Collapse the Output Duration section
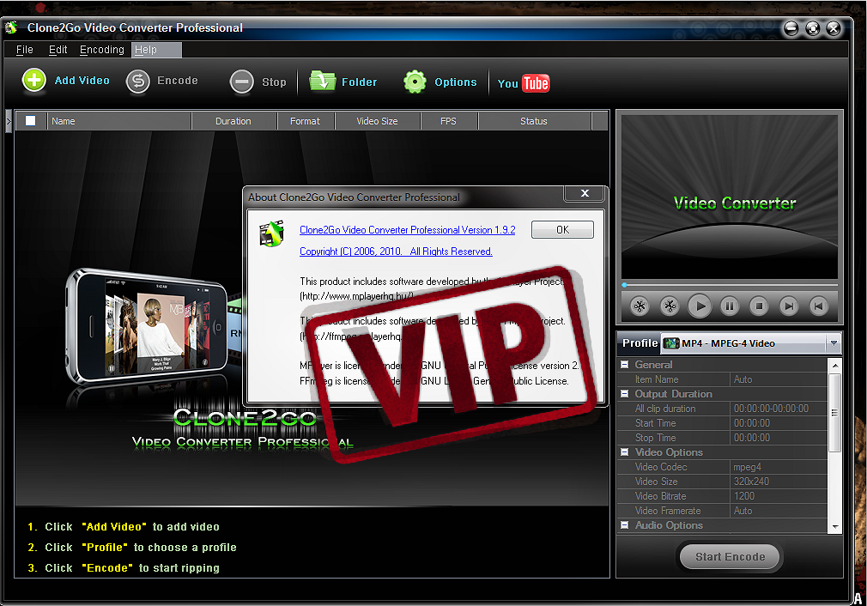This screenshot has height=606, width=867. tap(625, 394)
